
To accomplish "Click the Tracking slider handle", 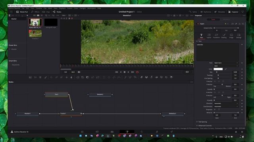I will coord(218,75).
